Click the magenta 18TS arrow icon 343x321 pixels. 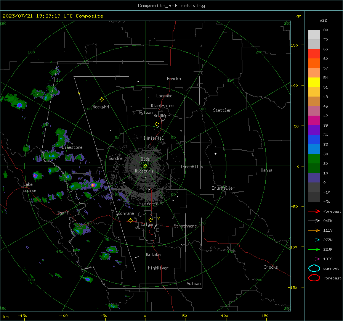click(314, 259)
